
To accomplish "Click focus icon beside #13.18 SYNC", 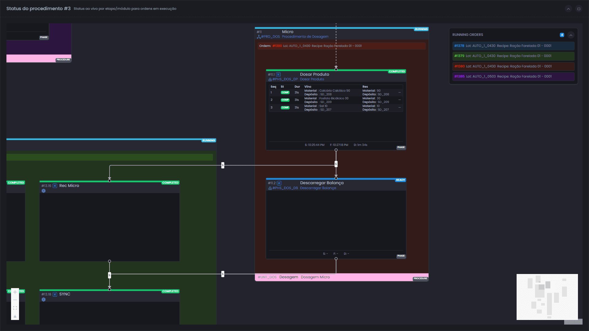I will pos(55,295).
